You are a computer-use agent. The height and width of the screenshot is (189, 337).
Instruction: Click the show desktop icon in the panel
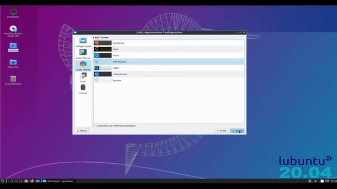[x=37, y=181]
